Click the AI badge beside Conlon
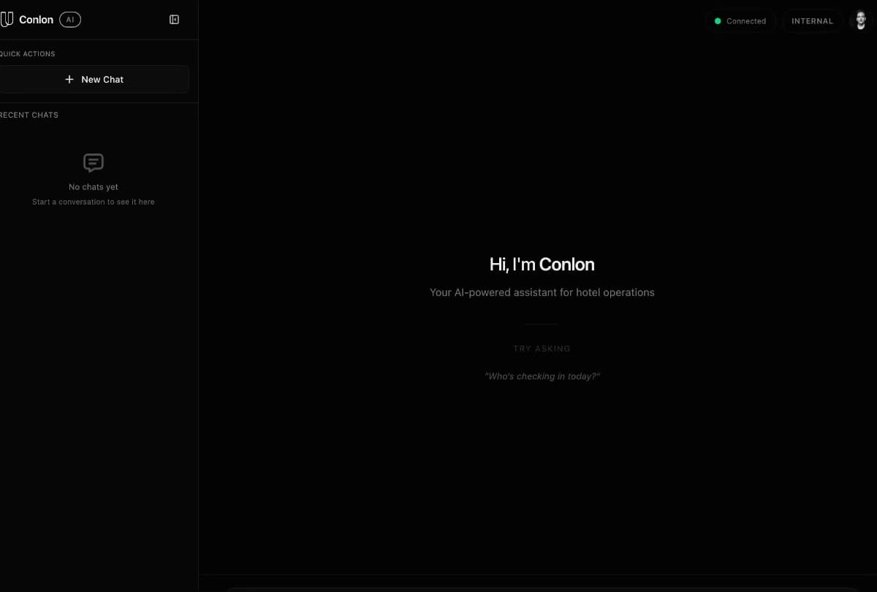The image size is (877, 592). (x=70, y=20)
